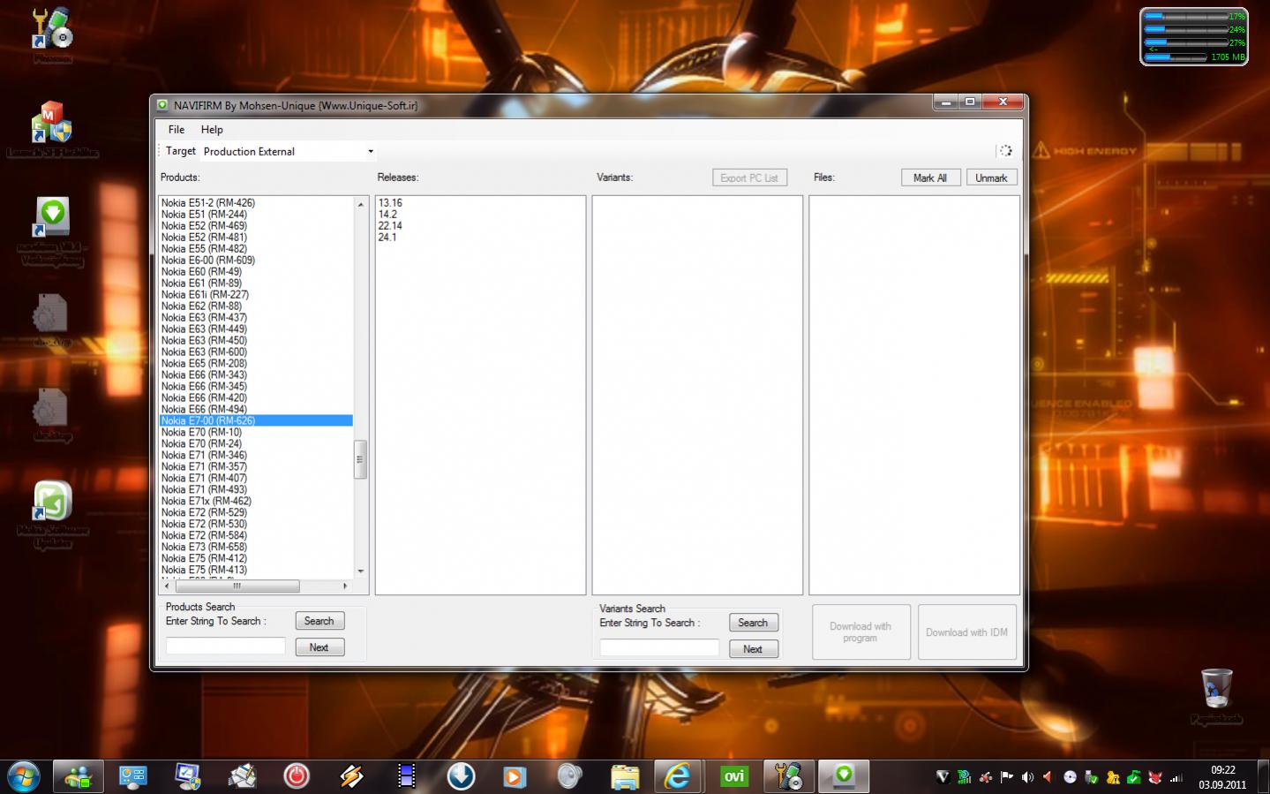1270x794 pixels.
Task: Click Products list scroll down arrow
Action: 360,571
